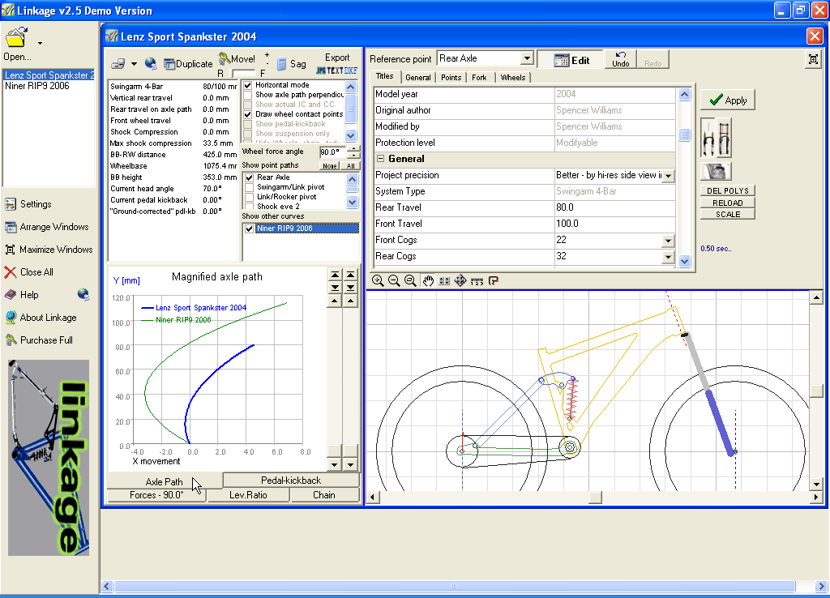Toggle Horizontal mode checkbox
Image resolution: width=830 pixels, height=598 pixels.
point(248,85)
